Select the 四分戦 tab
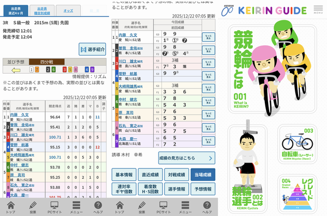 [47, 62]
